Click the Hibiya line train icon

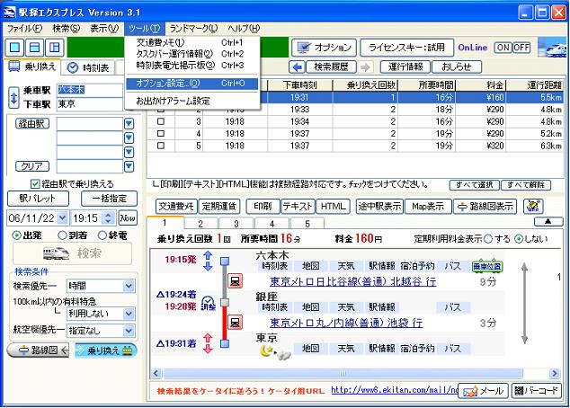pyautogui.click(x=235, y=281)
